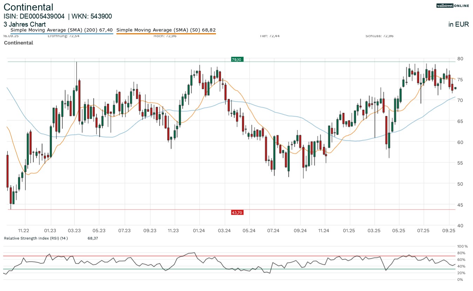473x291 pixels.
Task: Select the ISIN DE0005439004 text
Action: tap(34, 16)
